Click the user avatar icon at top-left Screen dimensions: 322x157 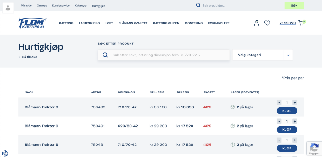click(x=8, y=8)
